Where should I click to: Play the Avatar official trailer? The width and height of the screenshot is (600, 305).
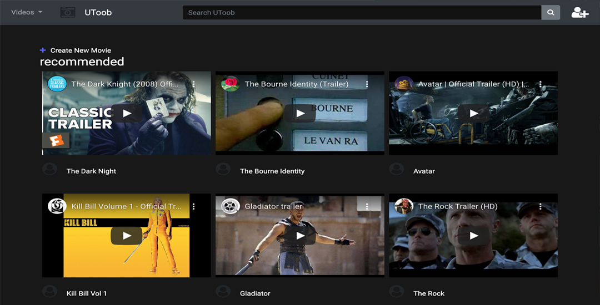tap(474, 113)
